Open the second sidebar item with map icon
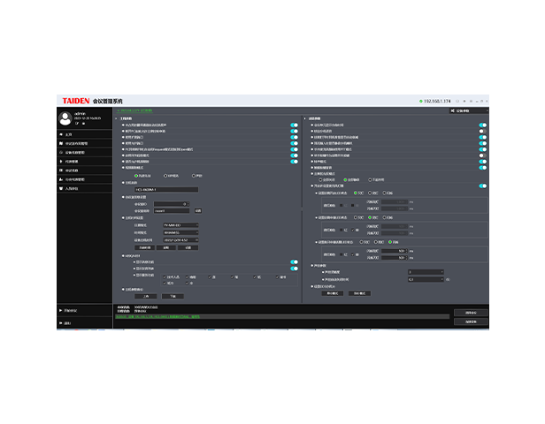545x424 pixels. point(84,143)
